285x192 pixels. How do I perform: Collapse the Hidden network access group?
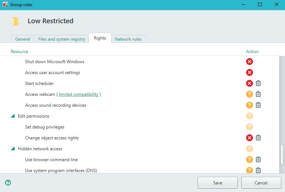click(x=13, y=149)
